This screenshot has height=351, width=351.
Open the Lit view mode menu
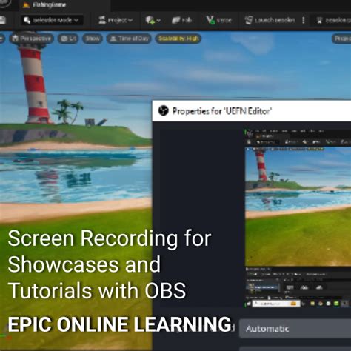[x=68, y=39]
